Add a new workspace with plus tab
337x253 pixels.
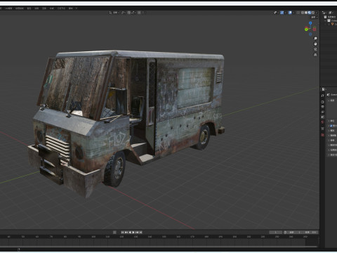click(x=77, y=8)
